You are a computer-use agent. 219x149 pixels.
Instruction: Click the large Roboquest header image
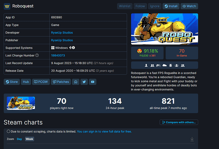click(164, 29)
